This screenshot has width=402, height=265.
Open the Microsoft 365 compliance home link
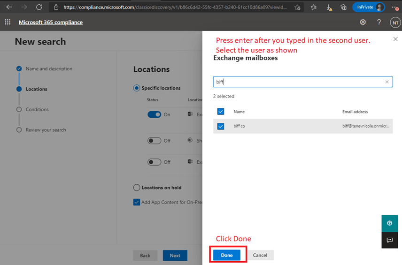51,22
